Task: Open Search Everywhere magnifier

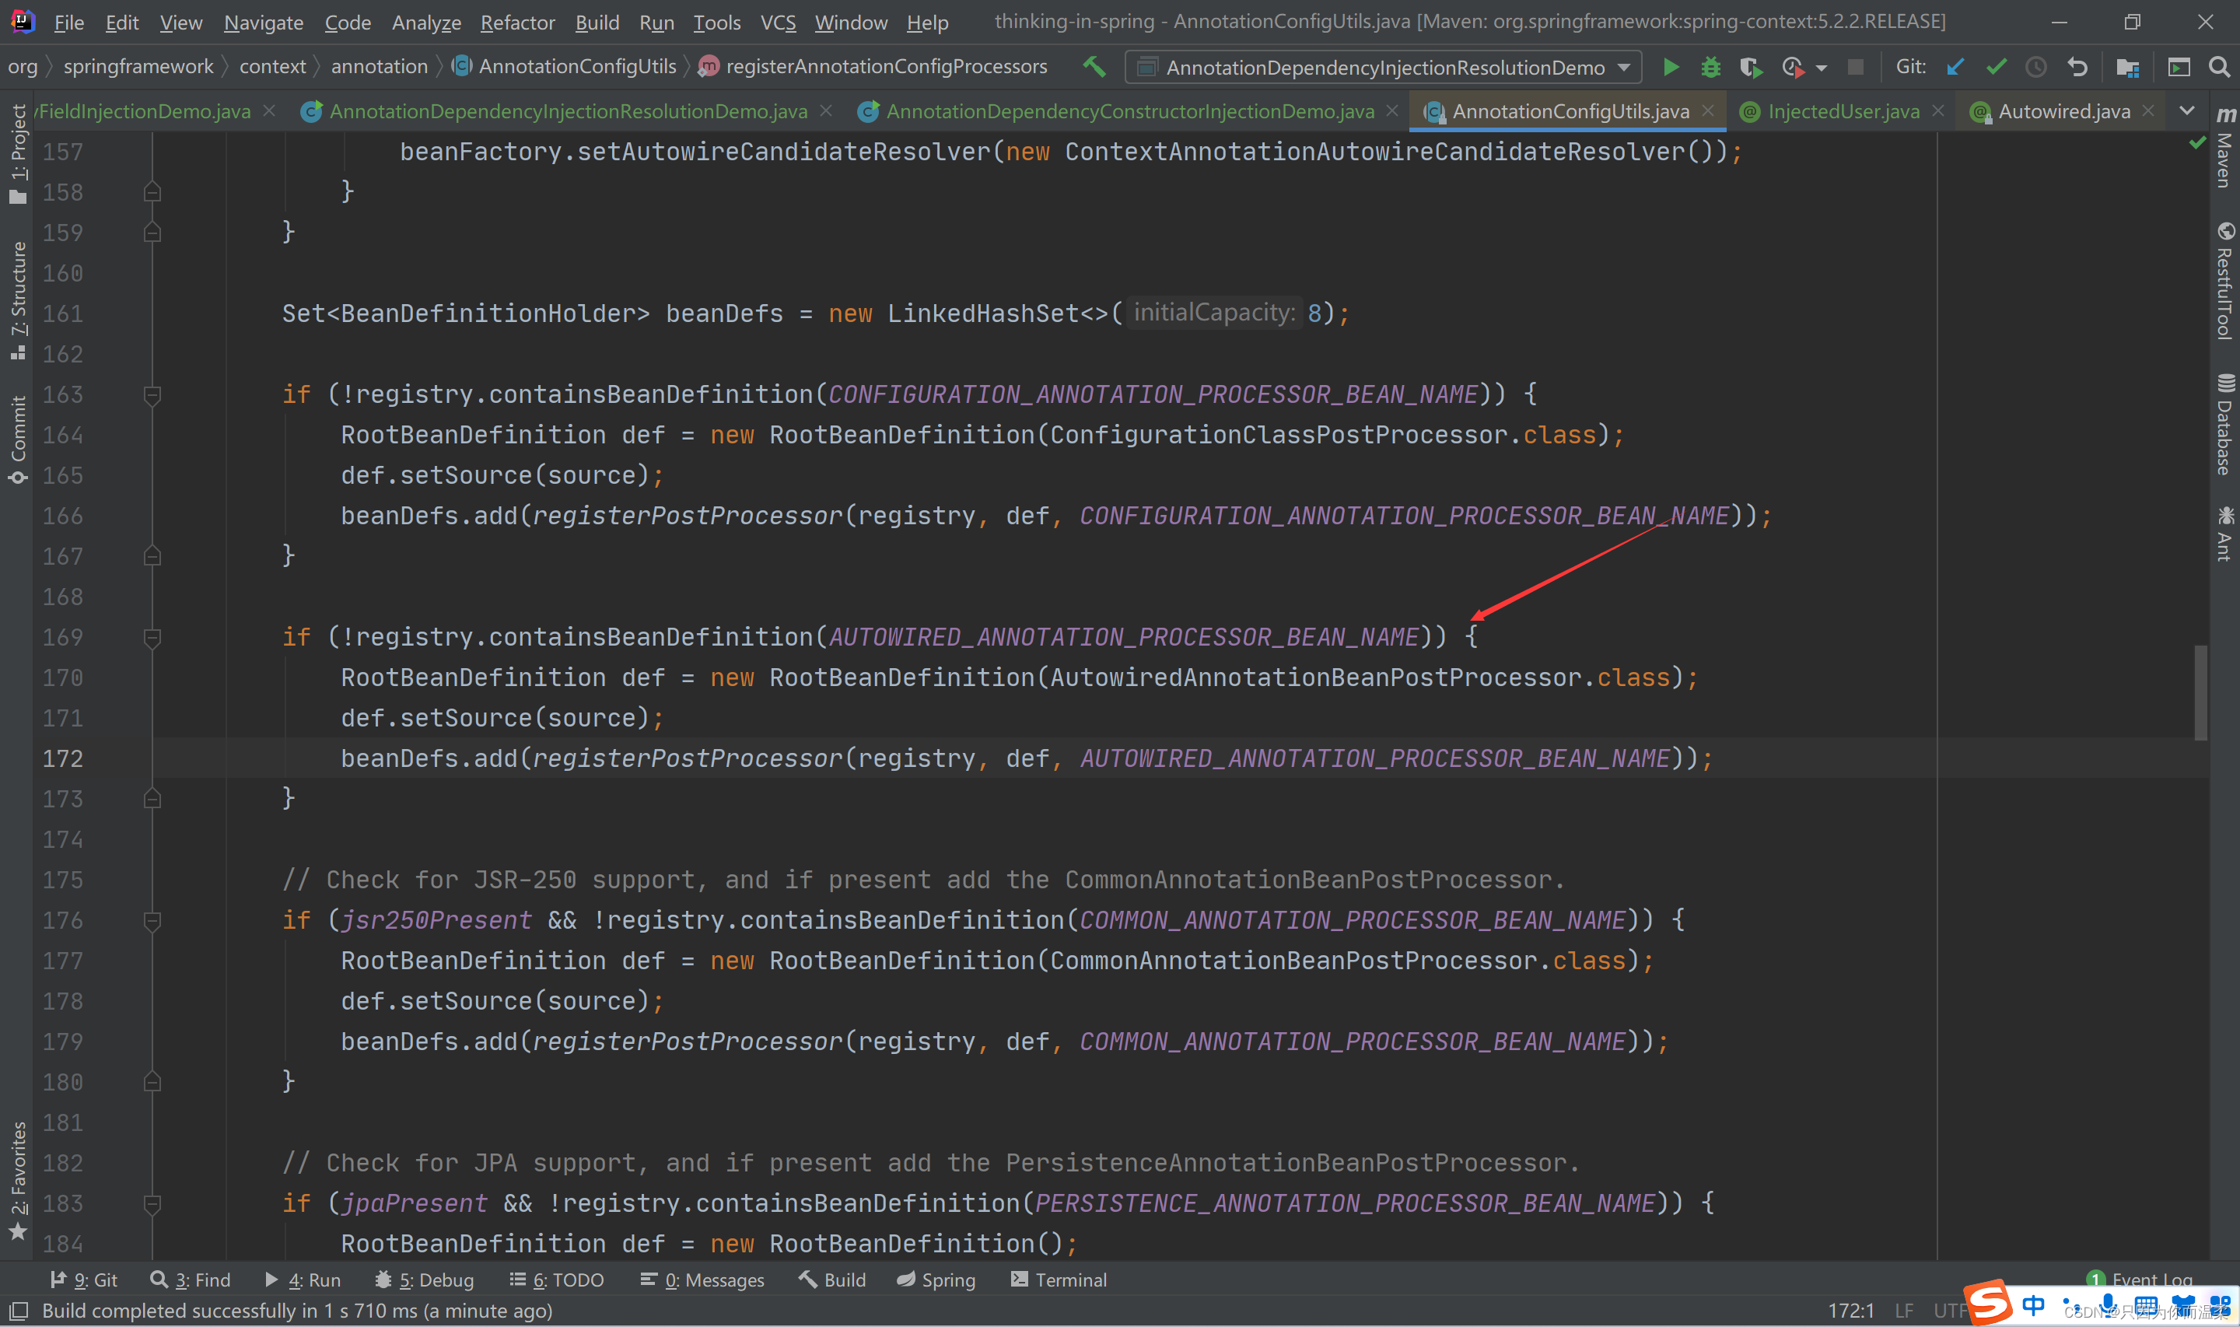Action: 2218,67
